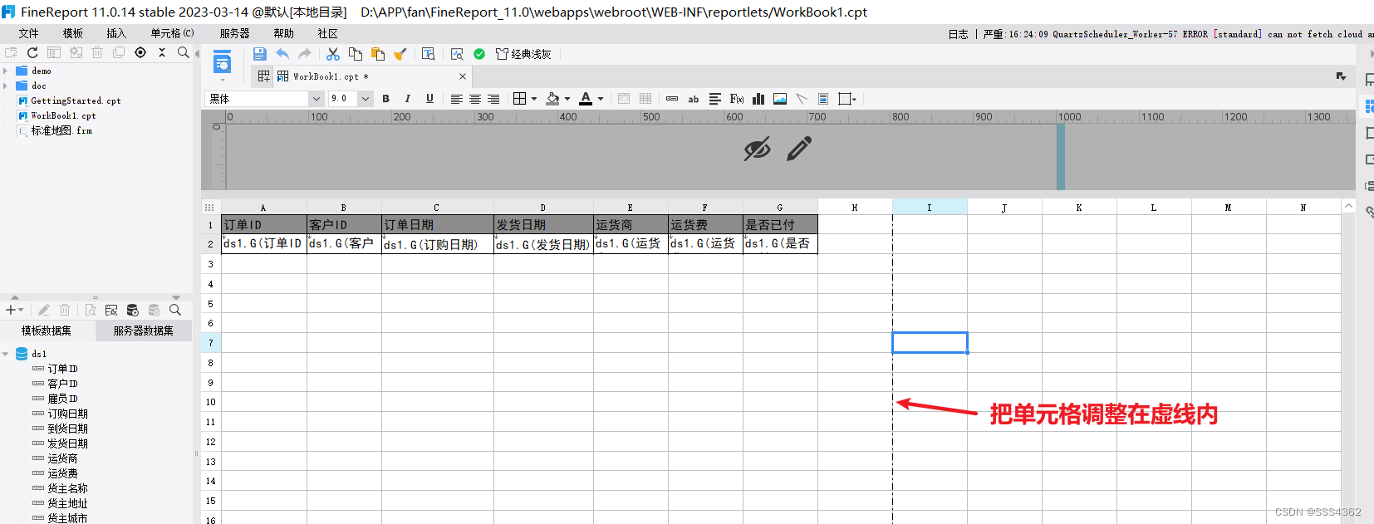Unmerge cells using grid icon
Image resolution: width=1374 pixels, height=524 pixels.
click(x=645, y=99)
